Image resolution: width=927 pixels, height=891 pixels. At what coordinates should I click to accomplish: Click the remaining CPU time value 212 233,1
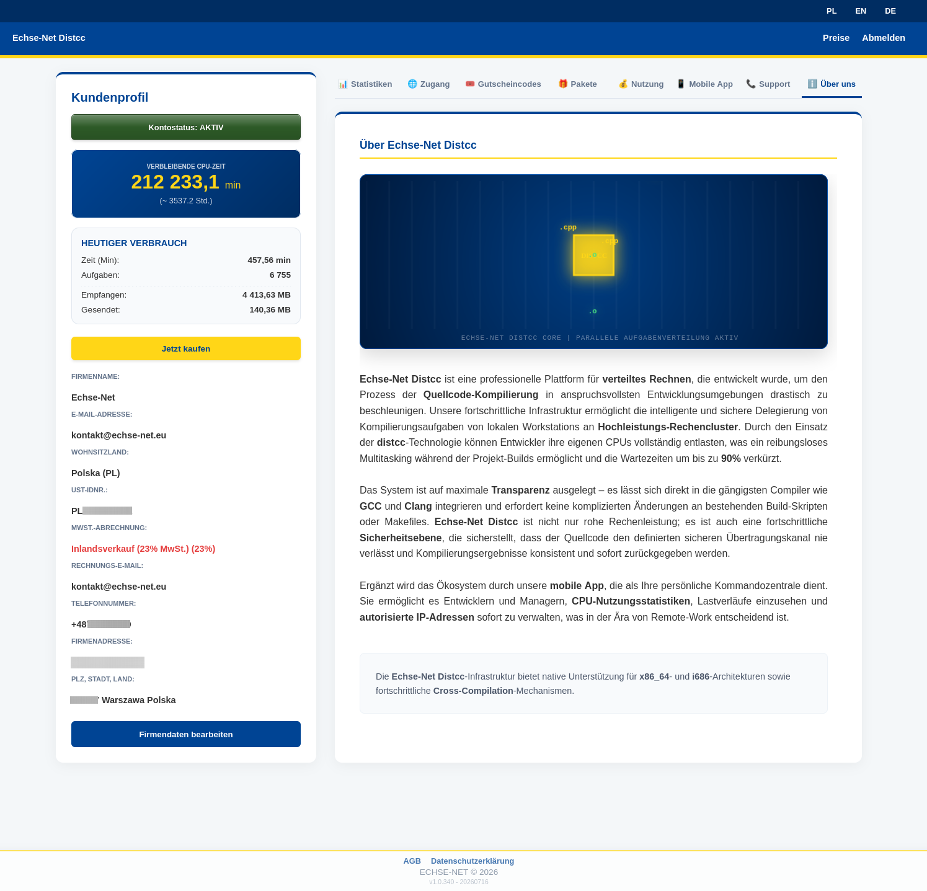pos(175,182)
